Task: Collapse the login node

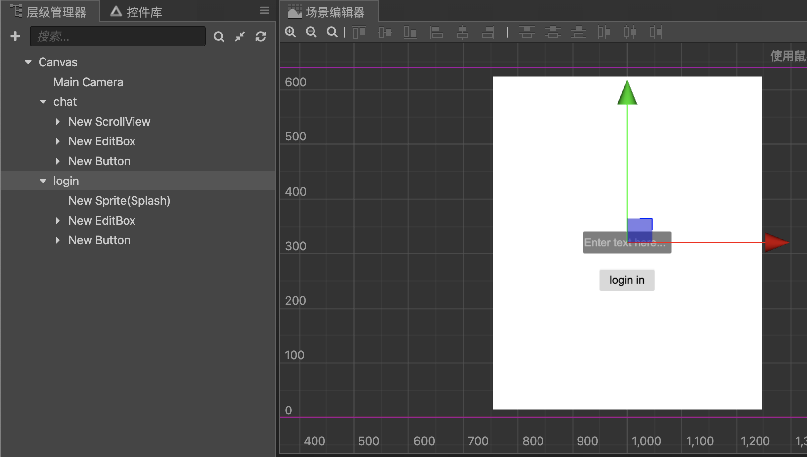Action: click(43, 181)
